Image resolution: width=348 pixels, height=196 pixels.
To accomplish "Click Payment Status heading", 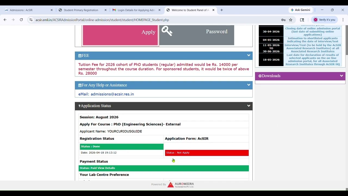I will click(94, 161).
